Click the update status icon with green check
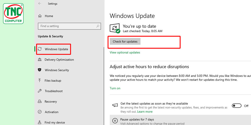Viewport: 251px width, 125px height. pos(115,28)
